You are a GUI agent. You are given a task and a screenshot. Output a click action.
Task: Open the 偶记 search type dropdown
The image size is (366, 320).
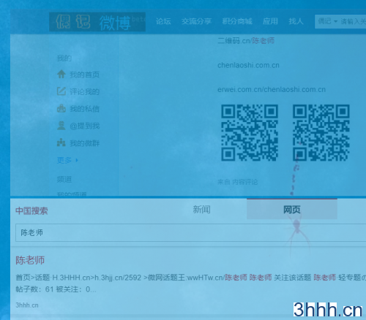point(328,21)
